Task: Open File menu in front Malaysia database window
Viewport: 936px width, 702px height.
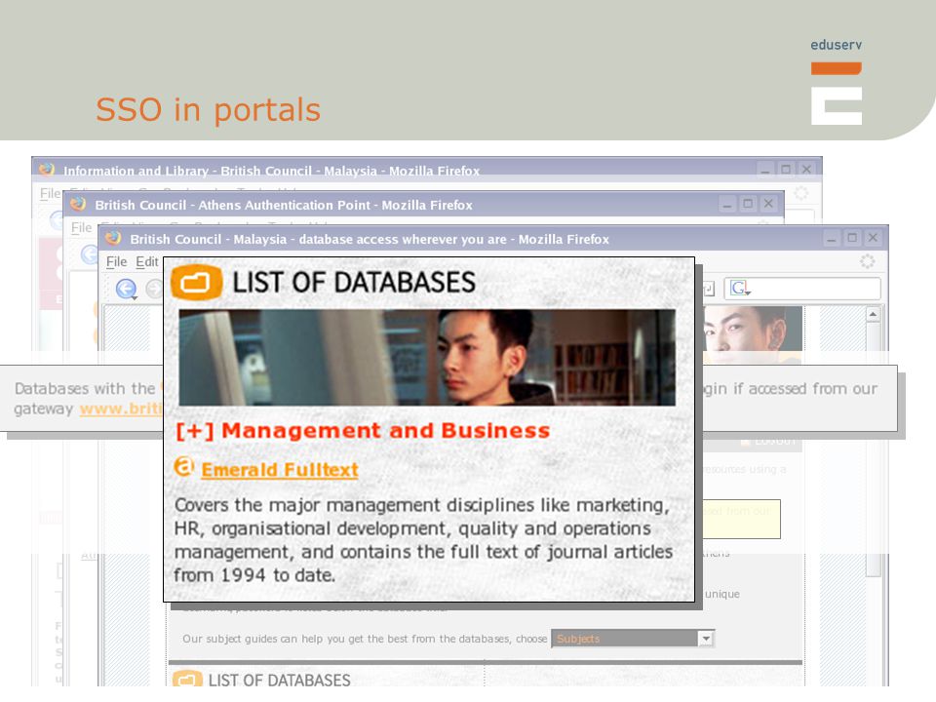Action: coord(116,261)
